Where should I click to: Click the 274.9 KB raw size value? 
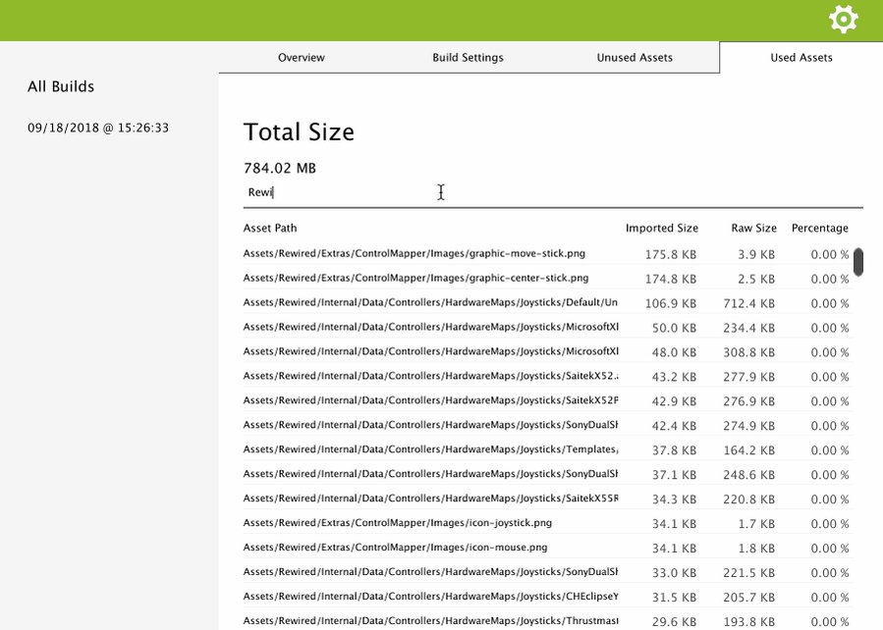coord(749,426)
